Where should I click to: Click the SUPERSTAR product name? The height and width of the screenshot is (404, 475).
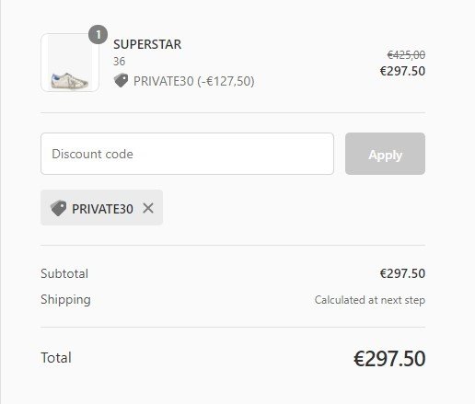tap(147, 44)
